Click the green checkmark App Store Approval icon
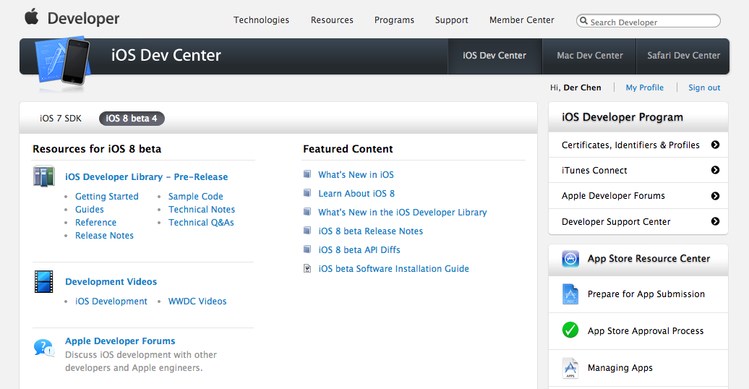 (x=570, y=330)
